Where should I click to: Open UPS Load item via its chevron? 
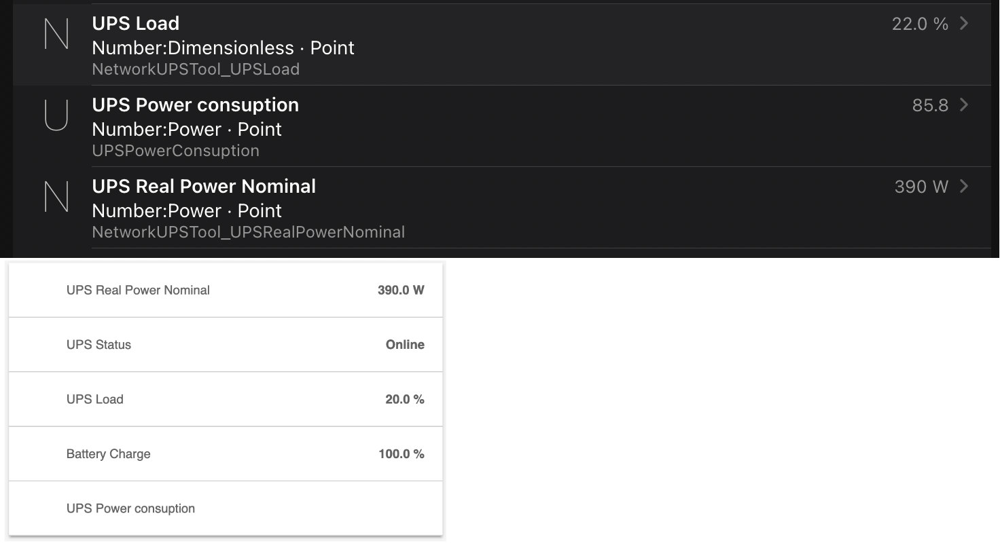[964, 24]
